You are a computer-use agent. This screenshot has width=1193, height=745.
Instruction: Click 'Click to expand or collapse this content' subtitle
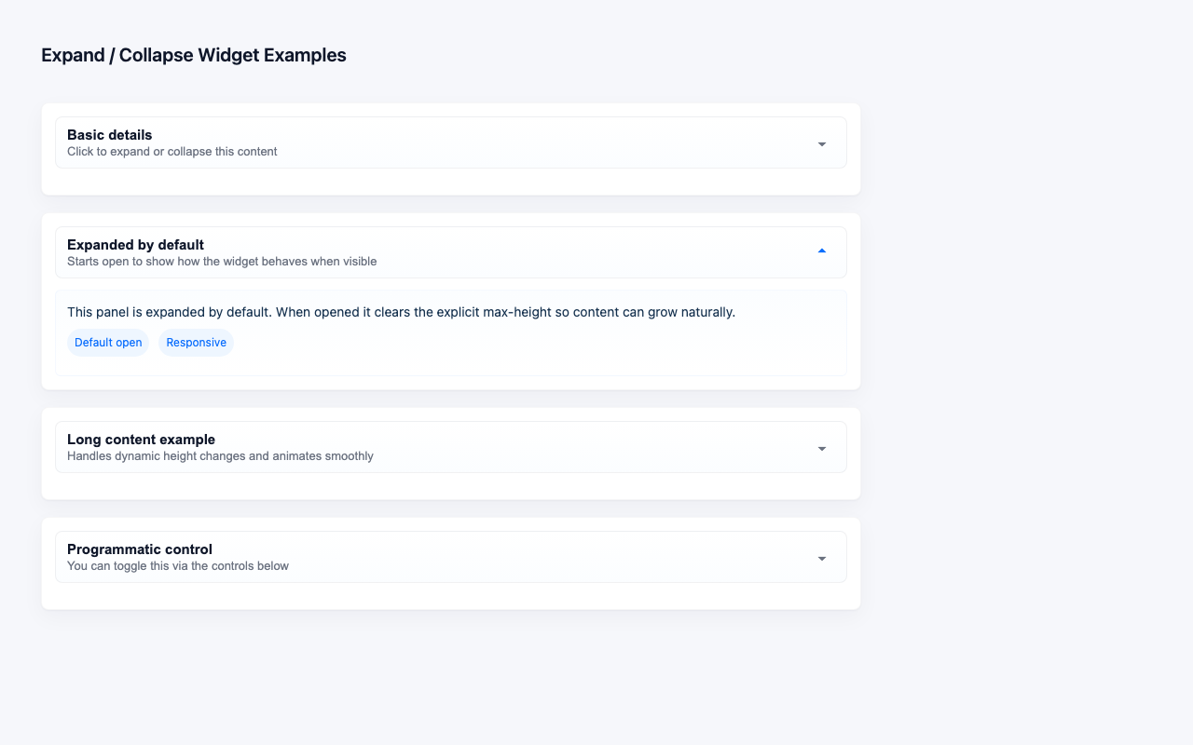[x=171, y=152]
